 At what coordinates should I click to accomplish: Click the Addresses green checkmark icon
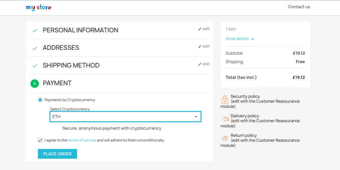click(x=35, y=48)
